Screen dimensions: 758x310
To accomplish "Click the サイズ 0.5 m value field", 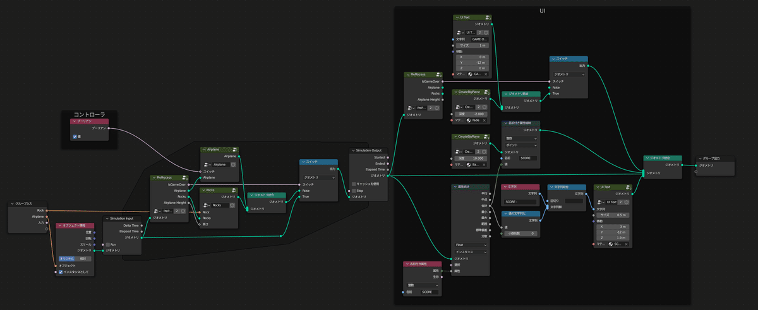I will [x=612, y=215].
